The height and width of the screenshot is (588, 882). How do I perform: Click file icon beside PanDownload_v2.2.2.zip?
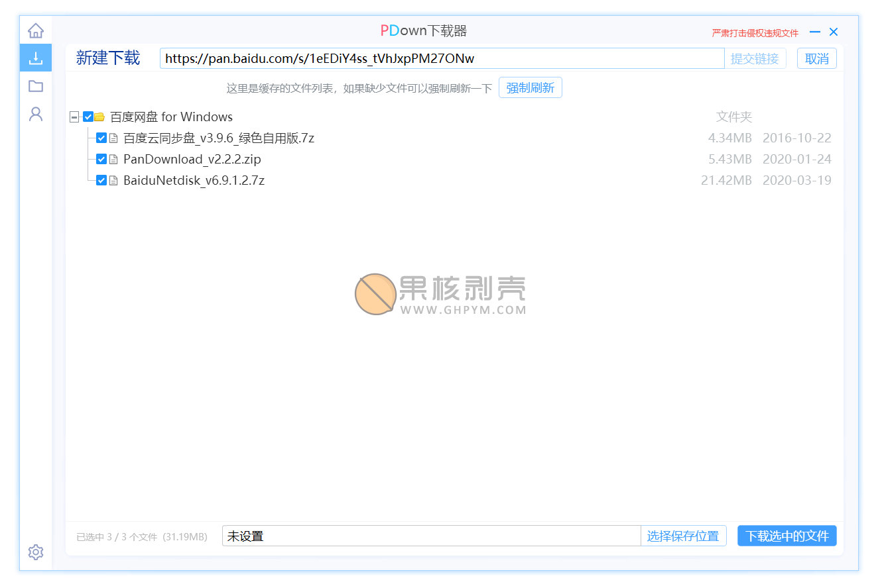113,160
